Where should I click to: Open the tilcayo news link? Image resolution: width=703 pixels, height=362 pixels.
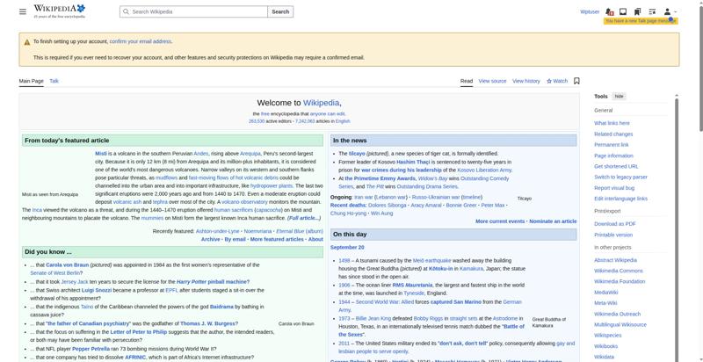(357, 154)
